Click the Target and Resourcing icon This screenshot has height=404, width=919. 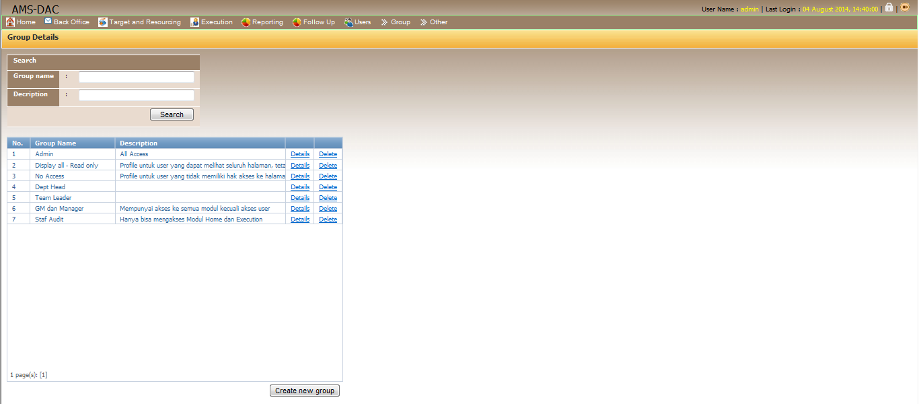tap(103, 22)
